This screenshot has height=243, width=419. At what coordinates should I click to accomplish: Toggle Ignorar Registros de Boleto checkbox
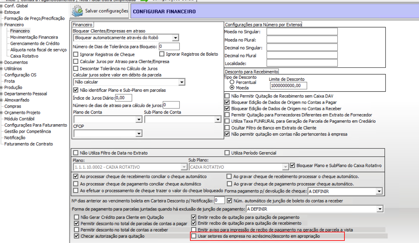pyautogui.click(x=162, y=54)
